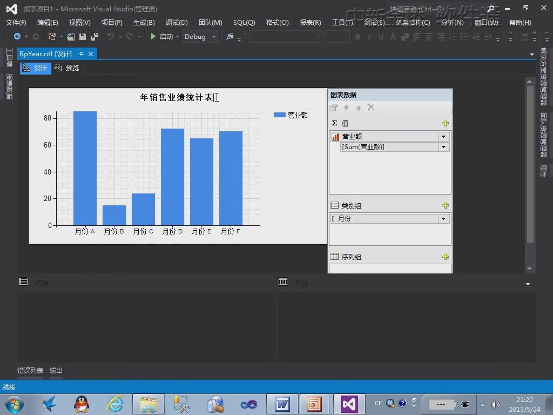The width and height of the screenshot is (553, 415).
Task: Open the font size combo box
Action: (x=338, y=37)
